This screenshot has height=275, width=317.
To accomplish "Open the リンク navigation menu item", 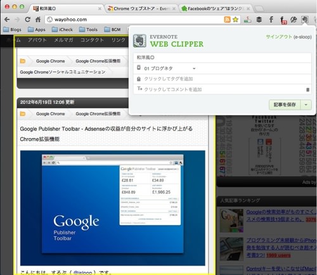I will [119, 40].
